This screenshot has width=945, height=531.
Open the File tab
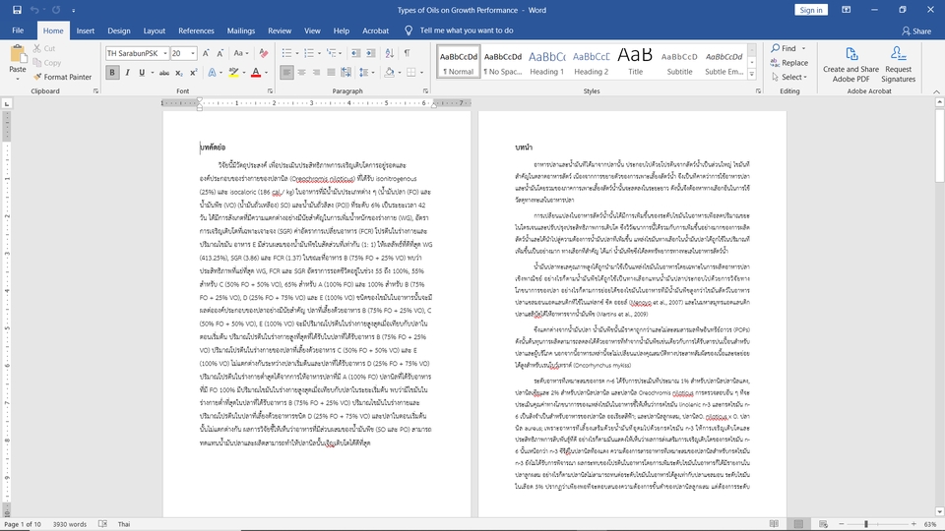[x=18, y=30]
